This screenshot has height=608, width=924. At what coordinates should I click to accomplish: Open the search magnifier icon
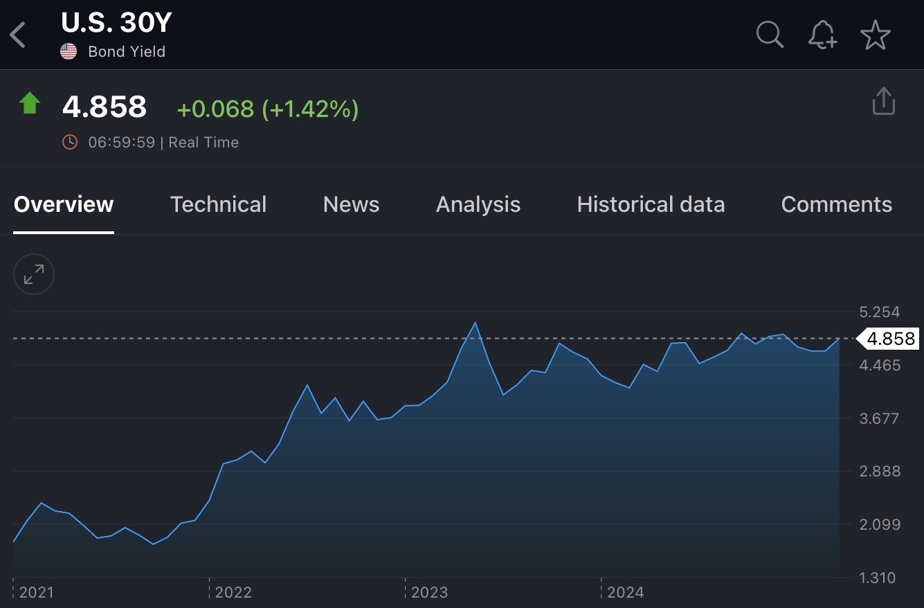click(x=769, y=34)
